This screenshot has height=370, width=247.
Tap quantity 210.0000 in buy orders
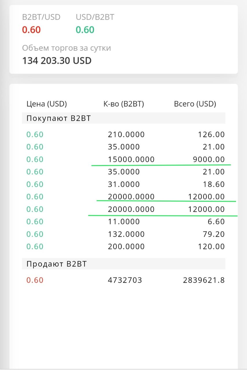[126, 134]
